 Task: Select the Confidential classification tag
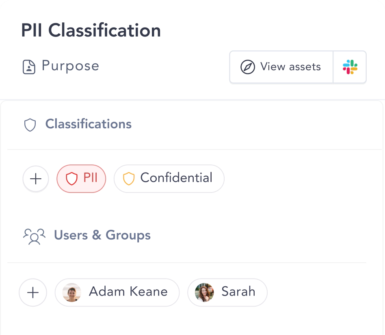pos(169,179)
